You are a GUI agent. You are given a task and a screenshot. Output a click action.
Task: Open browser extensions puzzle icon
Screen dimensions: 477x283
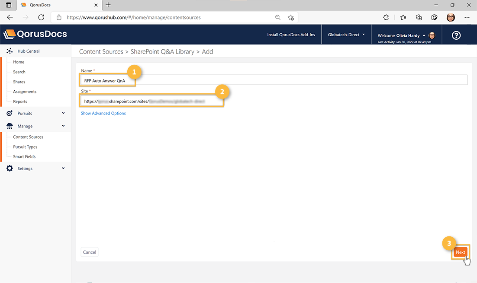[x=386, y=17]
